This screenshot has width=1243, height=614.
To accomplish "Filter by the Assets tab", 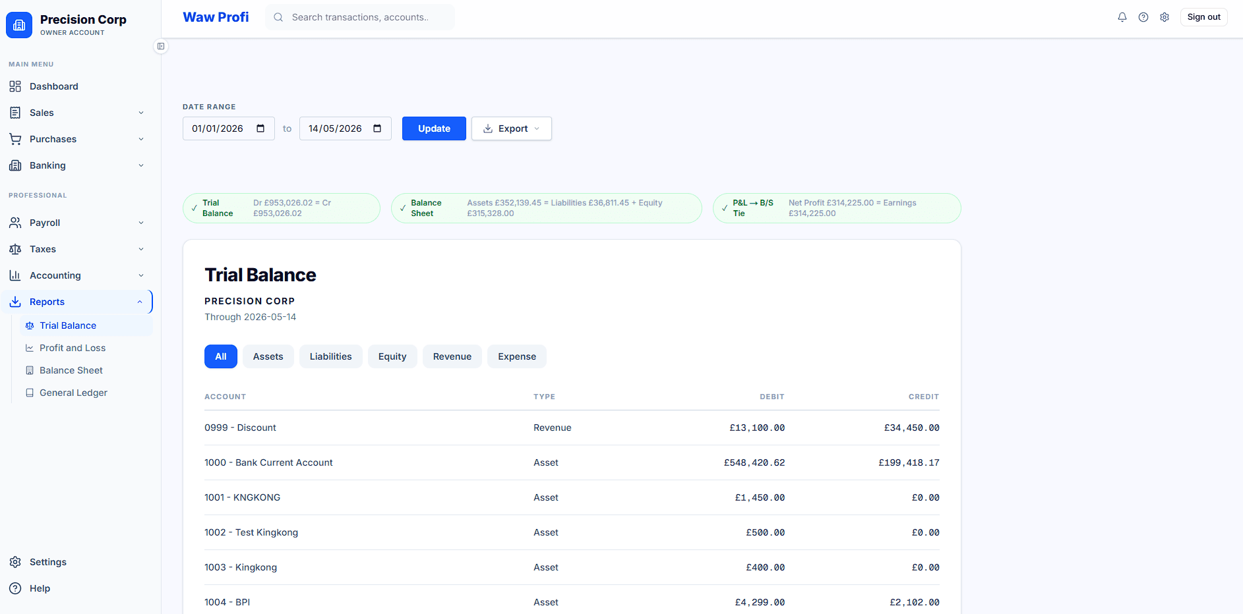I will pos(268,356).
